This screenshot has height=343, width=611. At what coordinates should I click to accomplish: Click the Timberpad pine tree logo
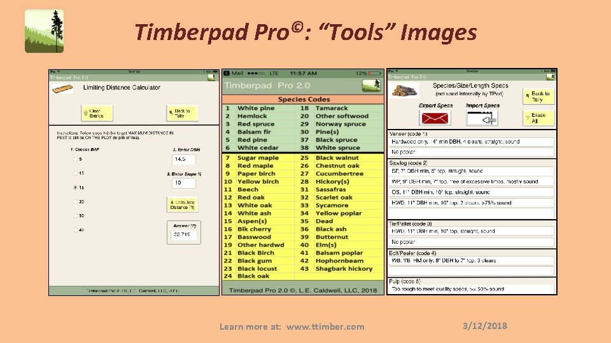coord(44,31)
